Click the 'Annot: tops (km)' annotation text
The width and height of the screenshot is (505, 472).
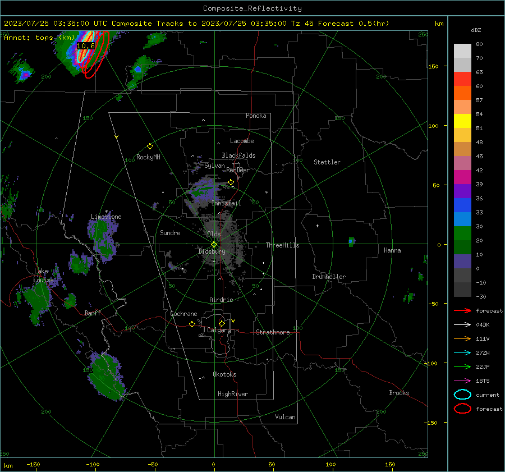pos(39,38)
